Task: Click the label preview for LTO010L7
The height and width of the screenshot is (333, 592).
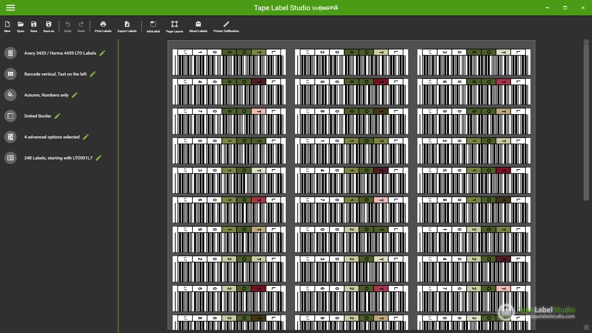Action: pyautogui.click(x=229, y=151)
